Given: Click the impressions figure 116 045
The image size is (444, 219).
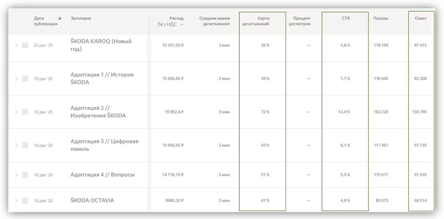Looking at the screenshot, I should [381, 79].
